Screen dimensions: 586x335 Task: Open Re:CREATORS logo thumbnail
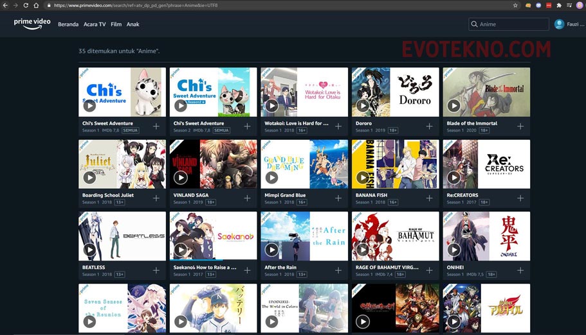click(486, 164)
